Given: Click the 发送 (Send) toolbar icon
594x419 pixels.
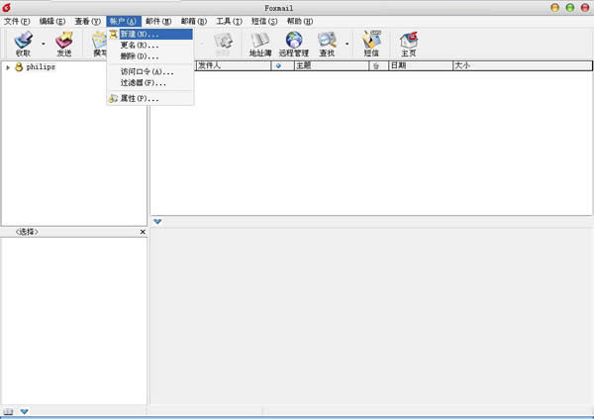Looking at the screenshot, I should click(x=63, y=43).
